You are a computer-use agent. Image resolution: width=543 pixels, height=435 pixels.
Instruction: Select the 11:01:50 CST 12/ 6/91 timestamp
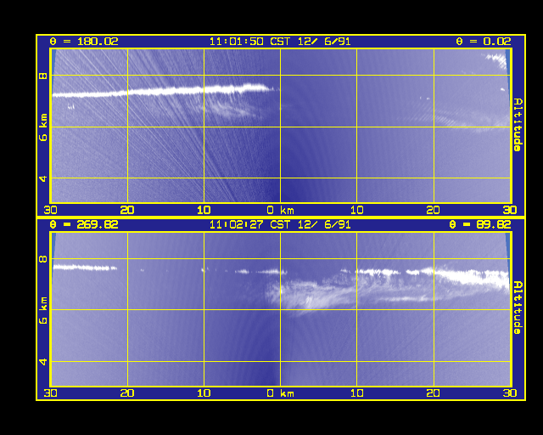[280, 42]
